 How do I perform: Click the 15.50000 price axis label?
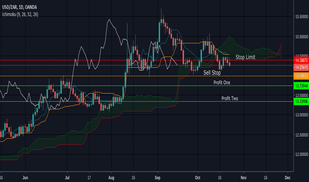point(301,17)
